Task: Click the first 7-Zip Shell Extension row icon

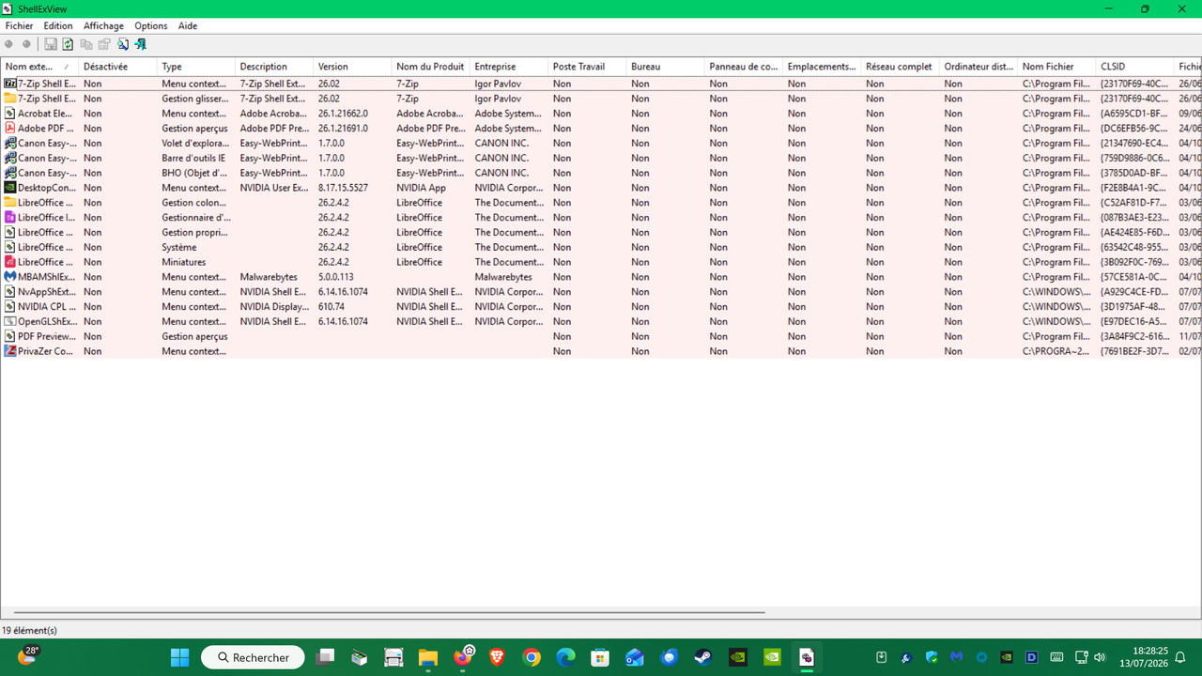Action: [10, 84]
